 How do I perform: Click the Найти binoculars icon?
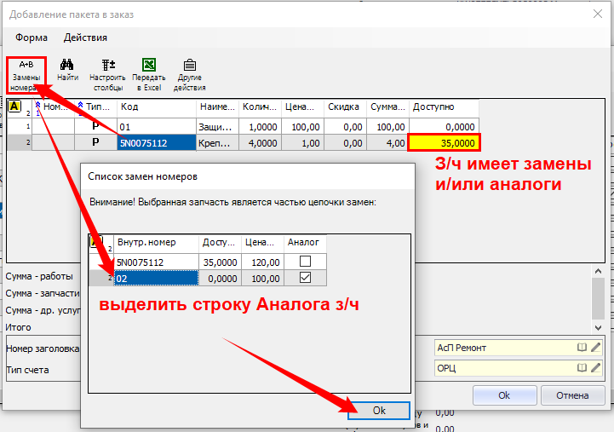[67, 71]
